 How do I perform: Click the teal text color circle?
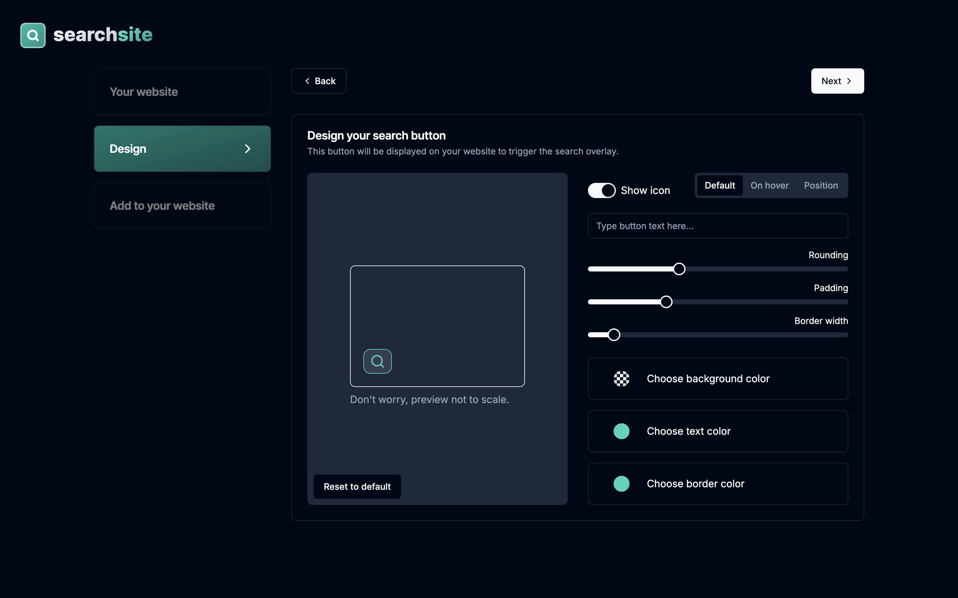pos(621,431)
